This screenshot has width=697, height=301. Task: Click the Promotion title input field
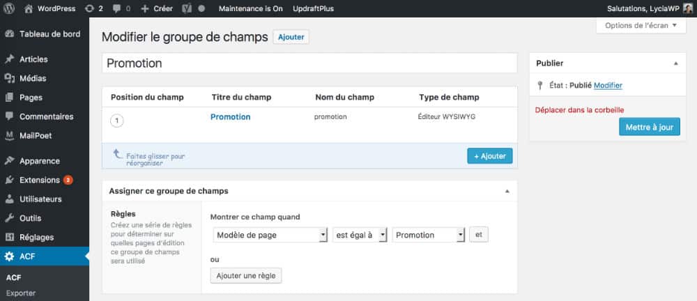point(309,63)
